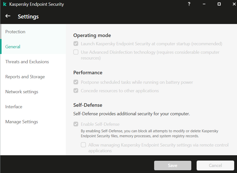Toggle Launch Kaspersky at computer startup checkbox
This screenshot has height=173, width=237.
[76, 44]
